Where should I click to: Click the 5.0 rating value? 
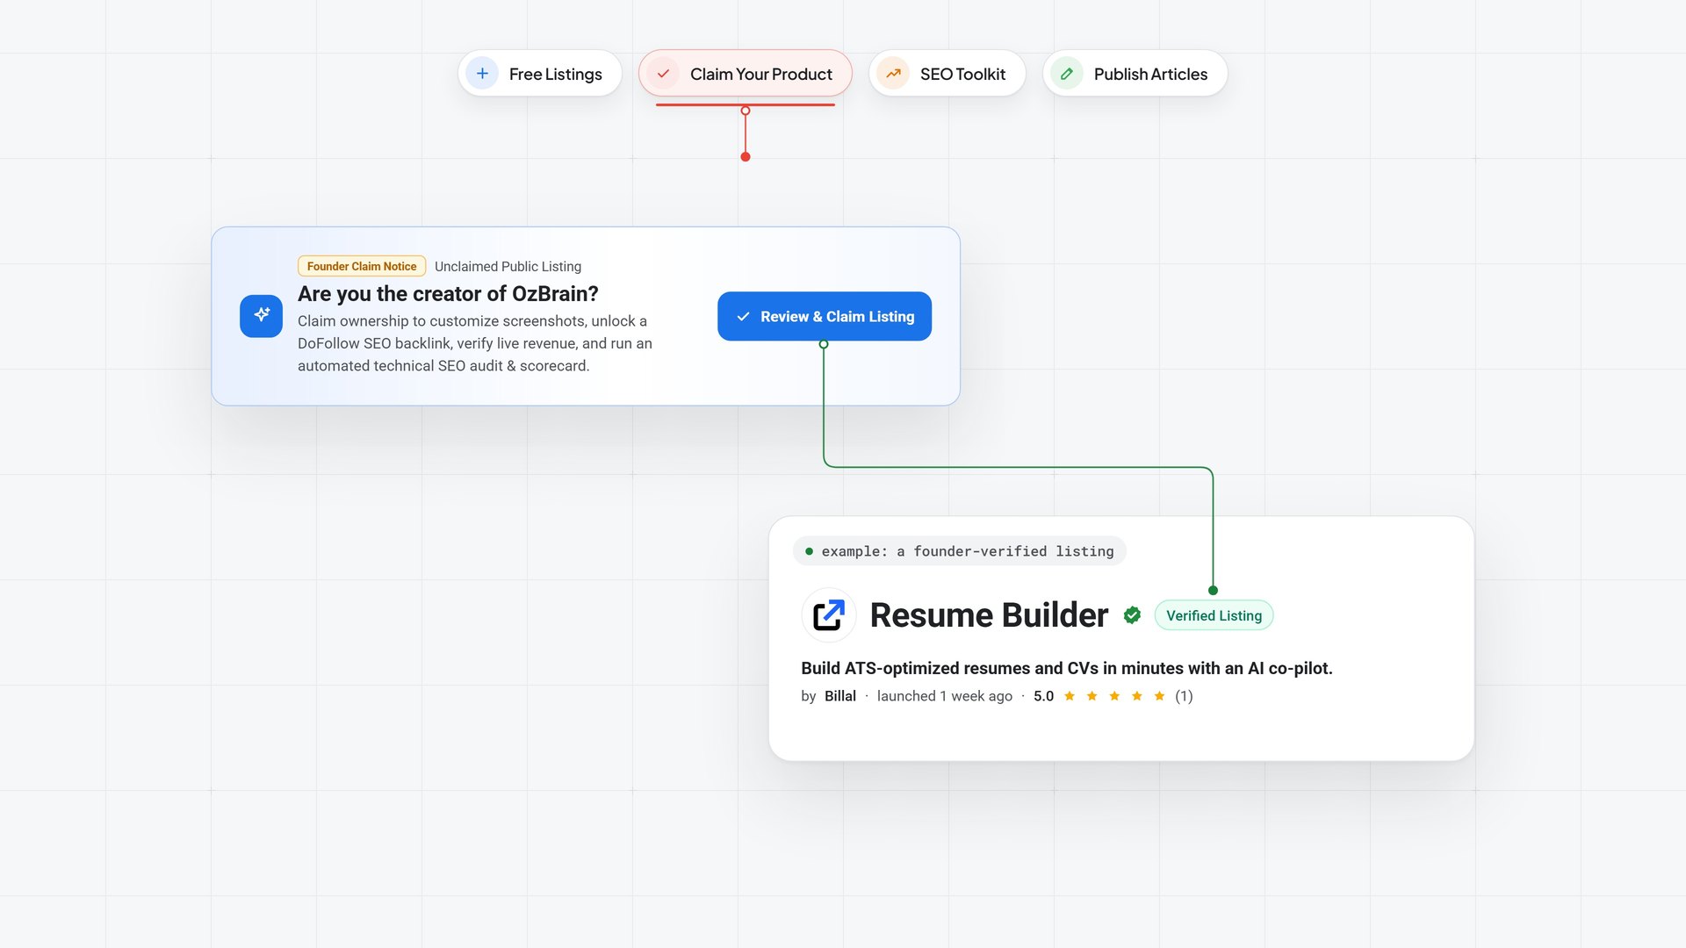[1043, 696]
